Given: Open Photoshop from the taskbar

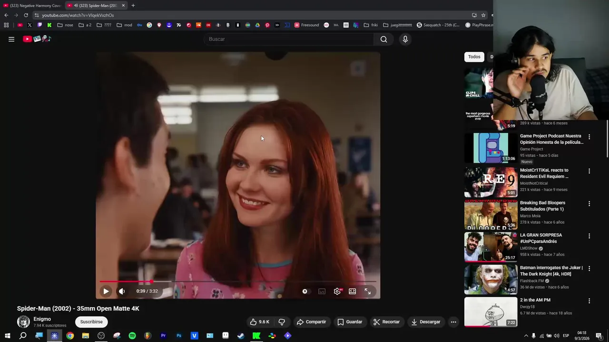Looking at the screenshot, I should (x=179, y=336).
